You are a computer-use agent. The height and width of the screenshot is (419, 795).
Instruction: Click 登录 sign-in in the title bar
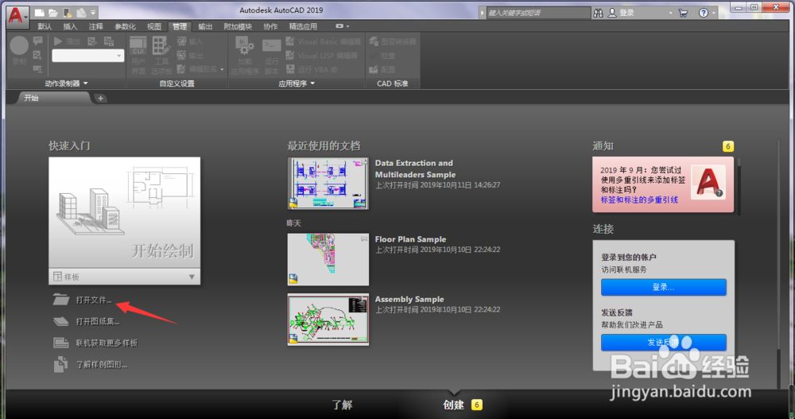pos(622,13)
